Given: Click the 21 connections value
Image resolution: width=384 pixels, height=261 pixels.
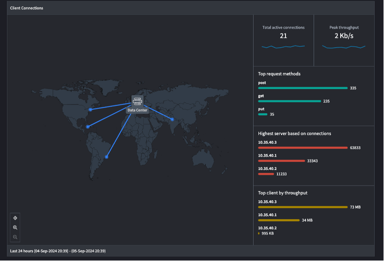Looking at the screenshot, I should point(284,36).
